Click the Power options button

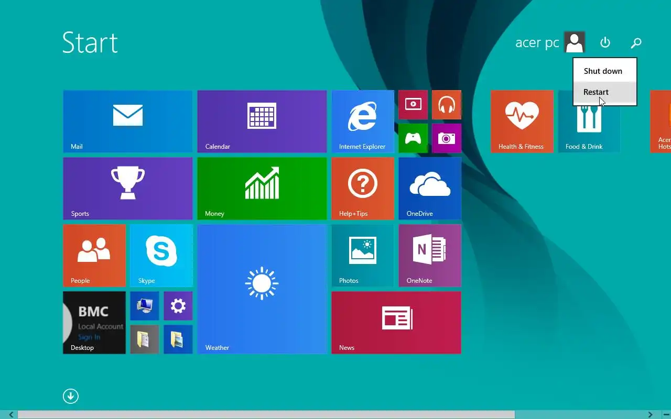point(605,42)
